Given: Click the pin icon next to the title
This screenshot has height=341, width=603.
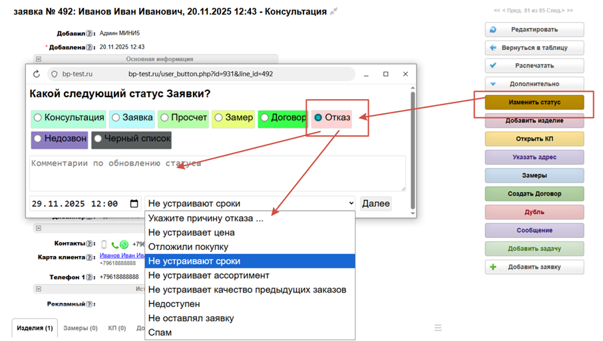Looking at the screenshot, I should 334,11.
